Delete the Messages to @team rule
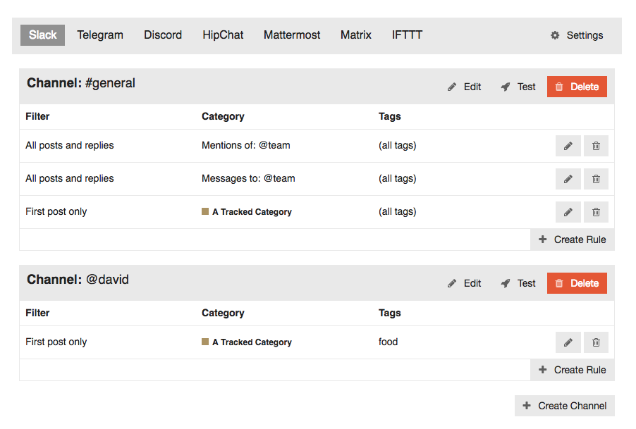 (x=596, y=179)
